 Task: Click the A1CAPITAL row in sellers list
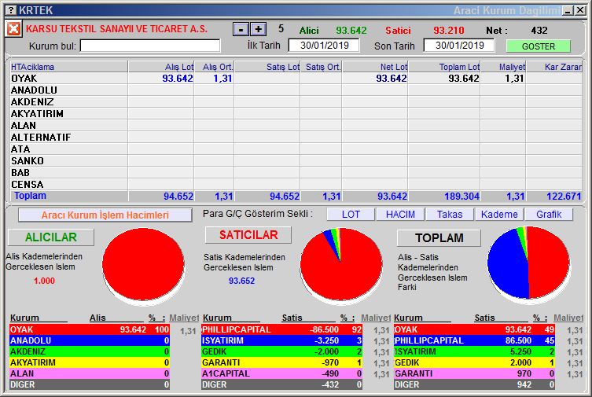[x=281, y=373]
